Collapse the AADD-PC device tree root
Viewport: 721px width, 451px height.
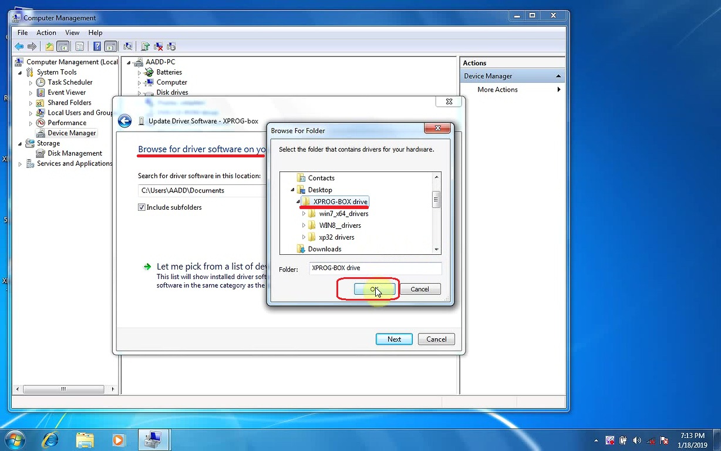129,62
